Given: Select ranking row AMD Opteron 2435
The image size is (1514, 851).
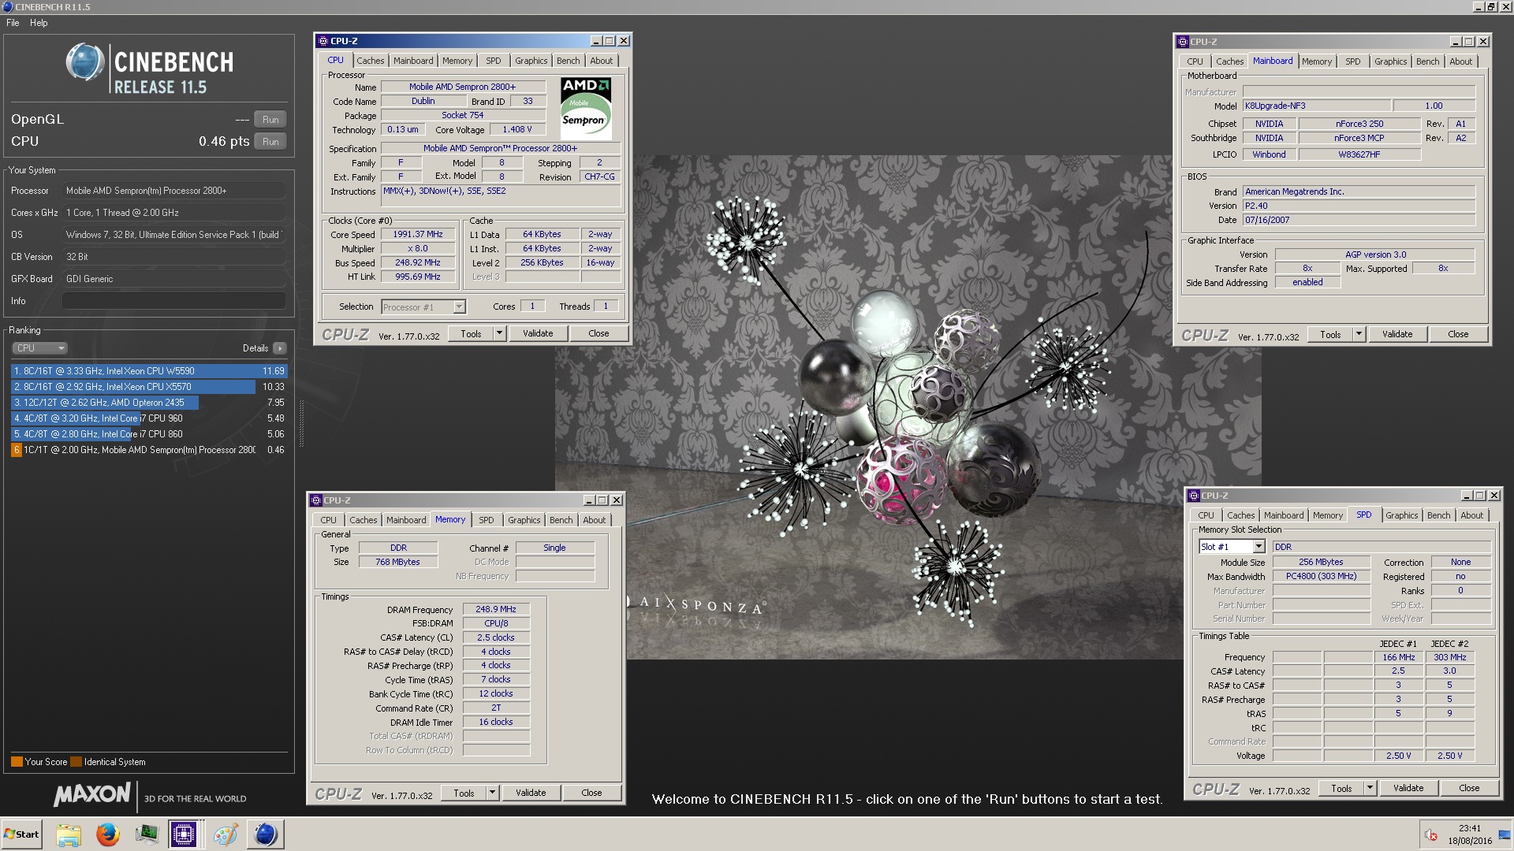Looking at the screenshot, I should (149, 403).
